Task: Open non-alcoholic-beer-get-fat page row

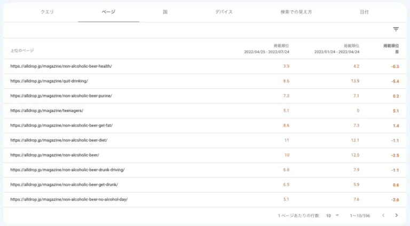Action: point(204,126)
